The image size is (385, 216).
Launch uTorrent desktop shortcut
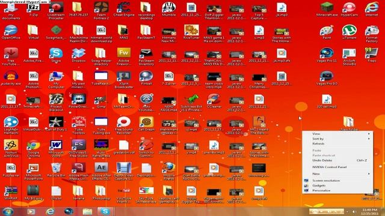pos(349,31)
